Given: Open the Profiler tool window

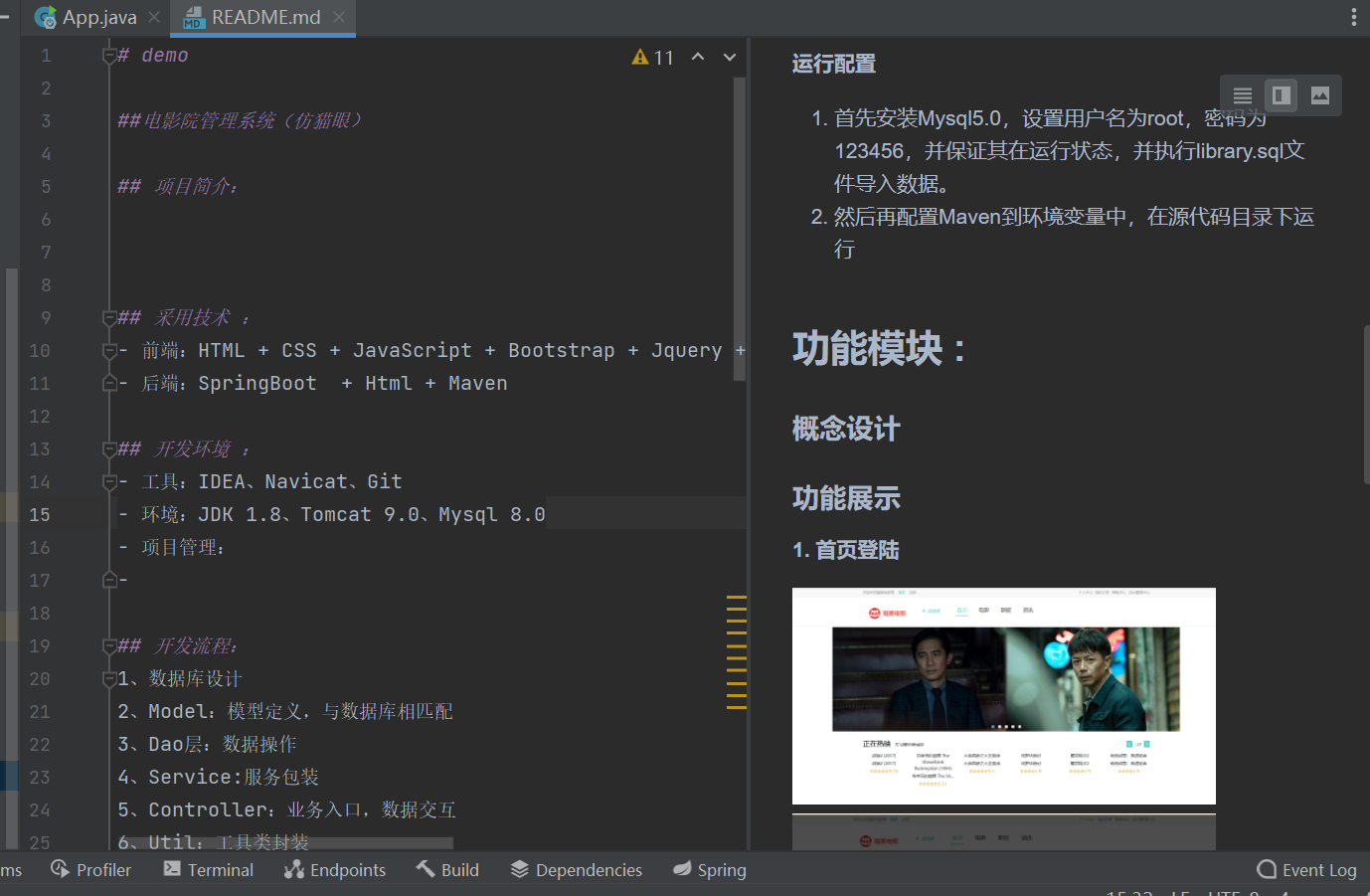Looking at the screenshot, I should tap(91, 870).
